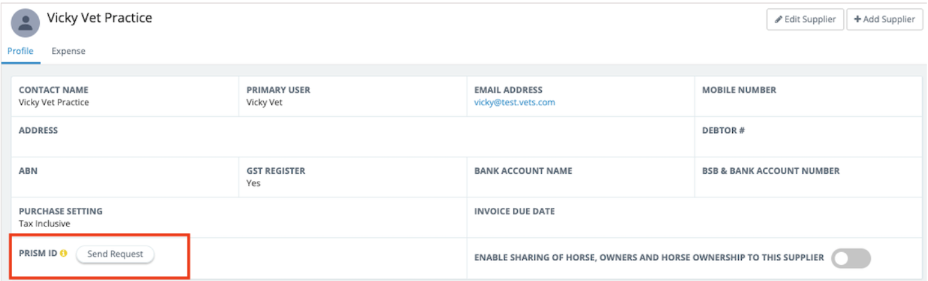Viewport: 928px width, 281px height.
Task: Switch to the Expense tab
Action: click(69, 51)
